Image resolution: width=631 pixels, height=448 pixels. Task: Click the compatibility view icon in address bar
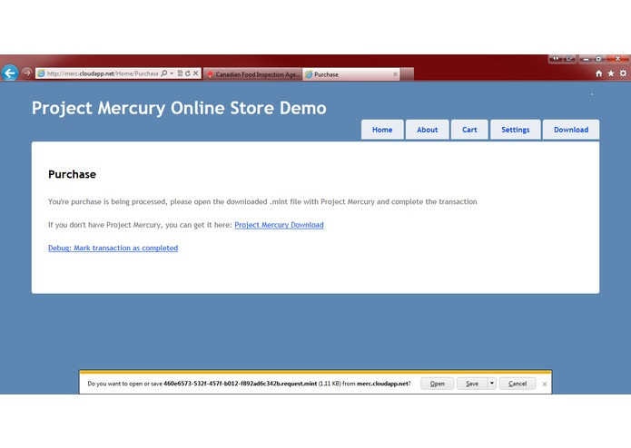pyautogui.click(x=180, y=73)
